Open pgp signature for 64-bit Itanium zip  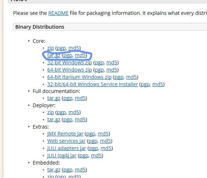(119, 77)
